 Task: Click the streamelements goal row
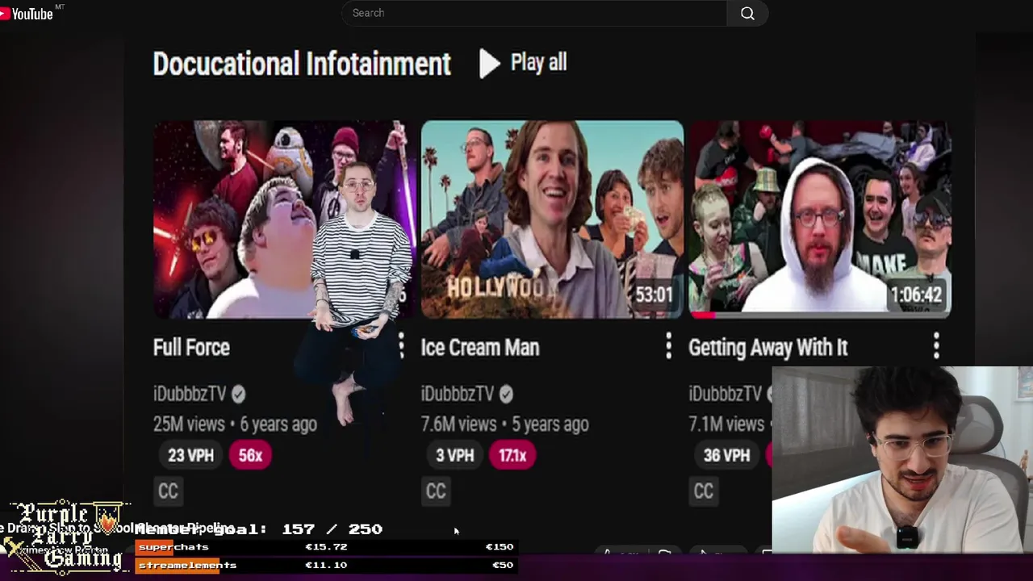325,565
